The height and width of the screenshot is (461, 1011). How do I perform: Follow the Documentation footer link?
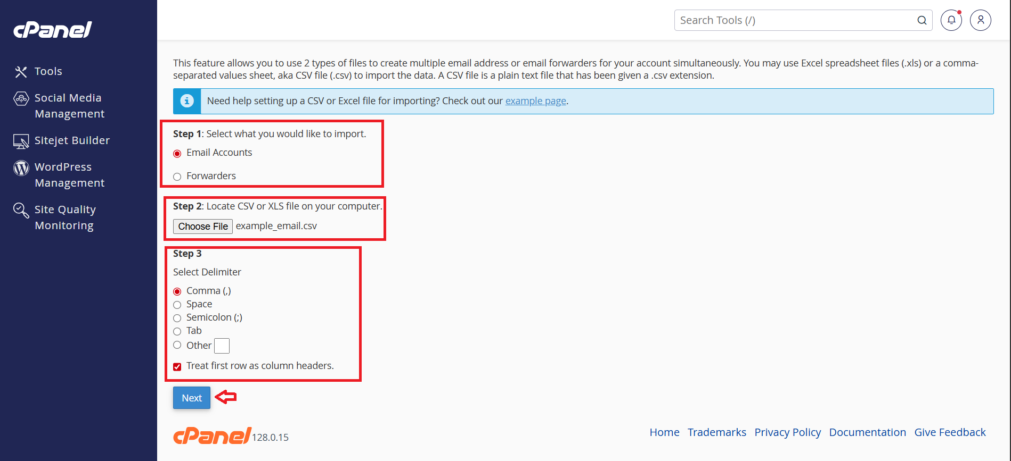click(867, 432)
